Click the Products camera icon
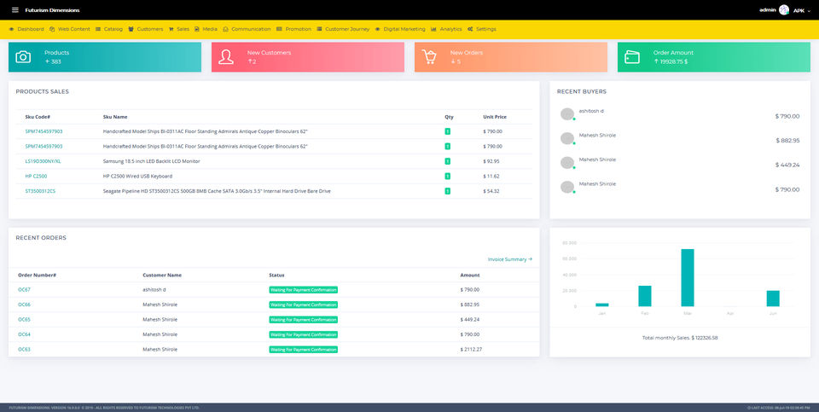Viewport: 819px width, 412px height. (23, 57)
